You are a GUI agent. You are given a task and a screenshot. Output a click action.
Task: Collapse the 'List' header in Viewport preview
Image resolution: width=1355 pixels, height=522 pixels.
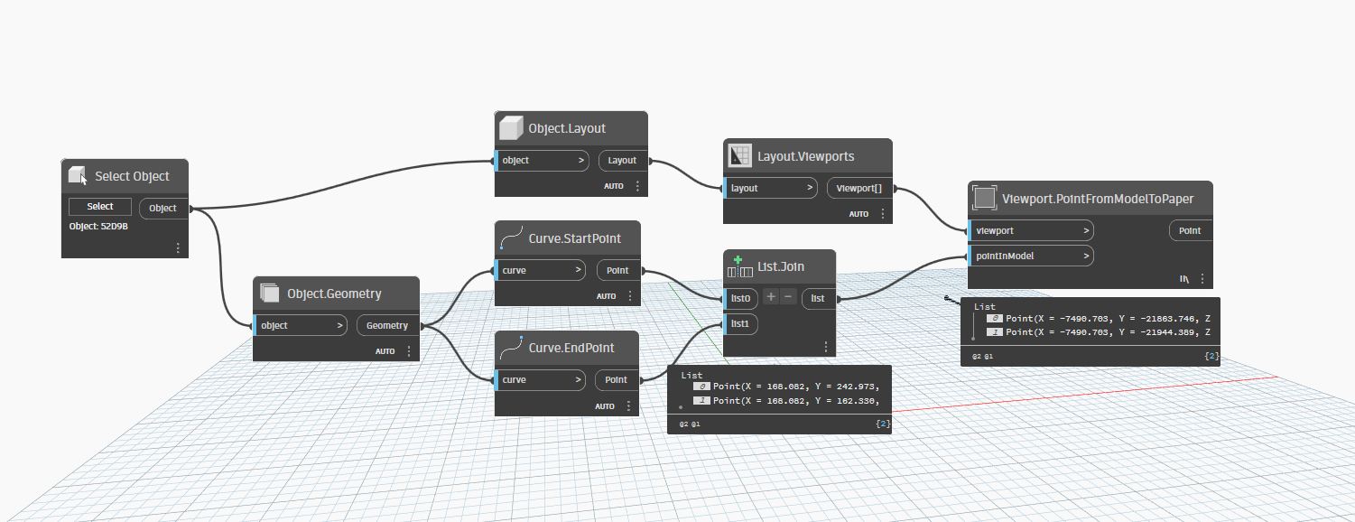click(984, 307)
